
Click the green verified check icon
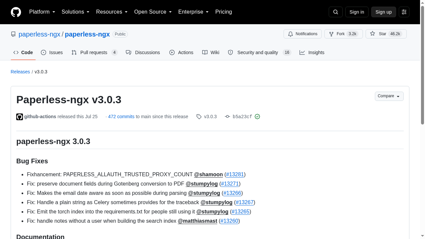[257, 117]
